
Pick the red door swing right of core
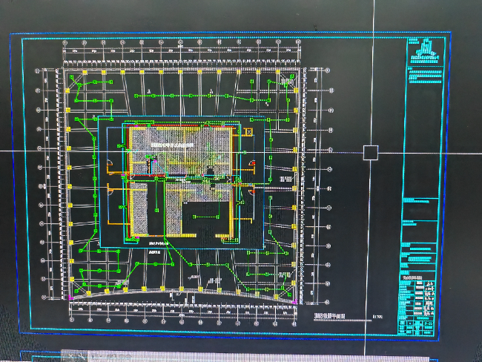click(254, 163)
